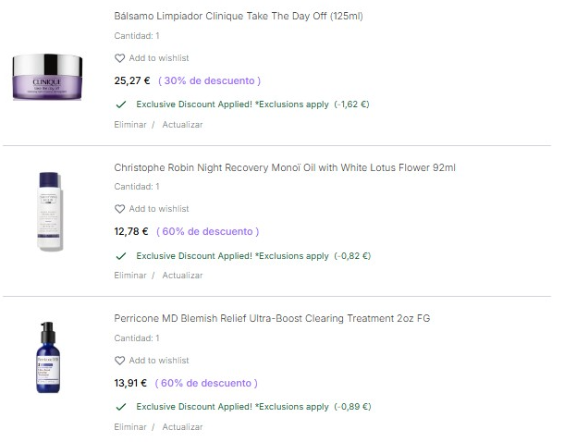Remove Clinique balm with Eliminar

130,125
